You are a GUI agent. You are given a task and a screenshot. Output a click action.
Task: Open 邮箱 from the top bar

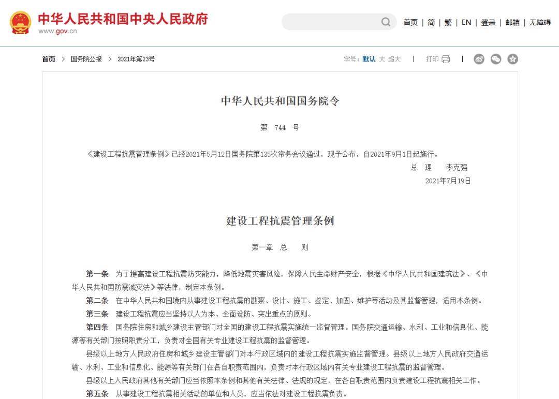point(512,22)
